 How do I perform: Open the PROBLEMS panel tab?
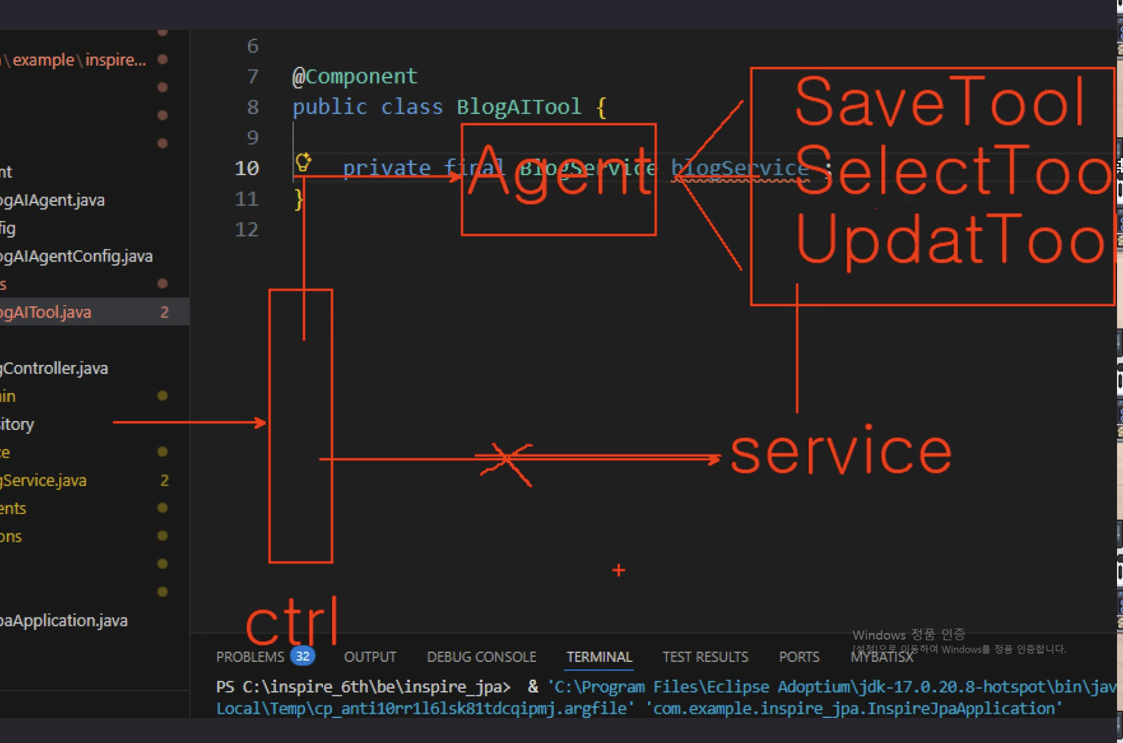(x=250, y=656)
